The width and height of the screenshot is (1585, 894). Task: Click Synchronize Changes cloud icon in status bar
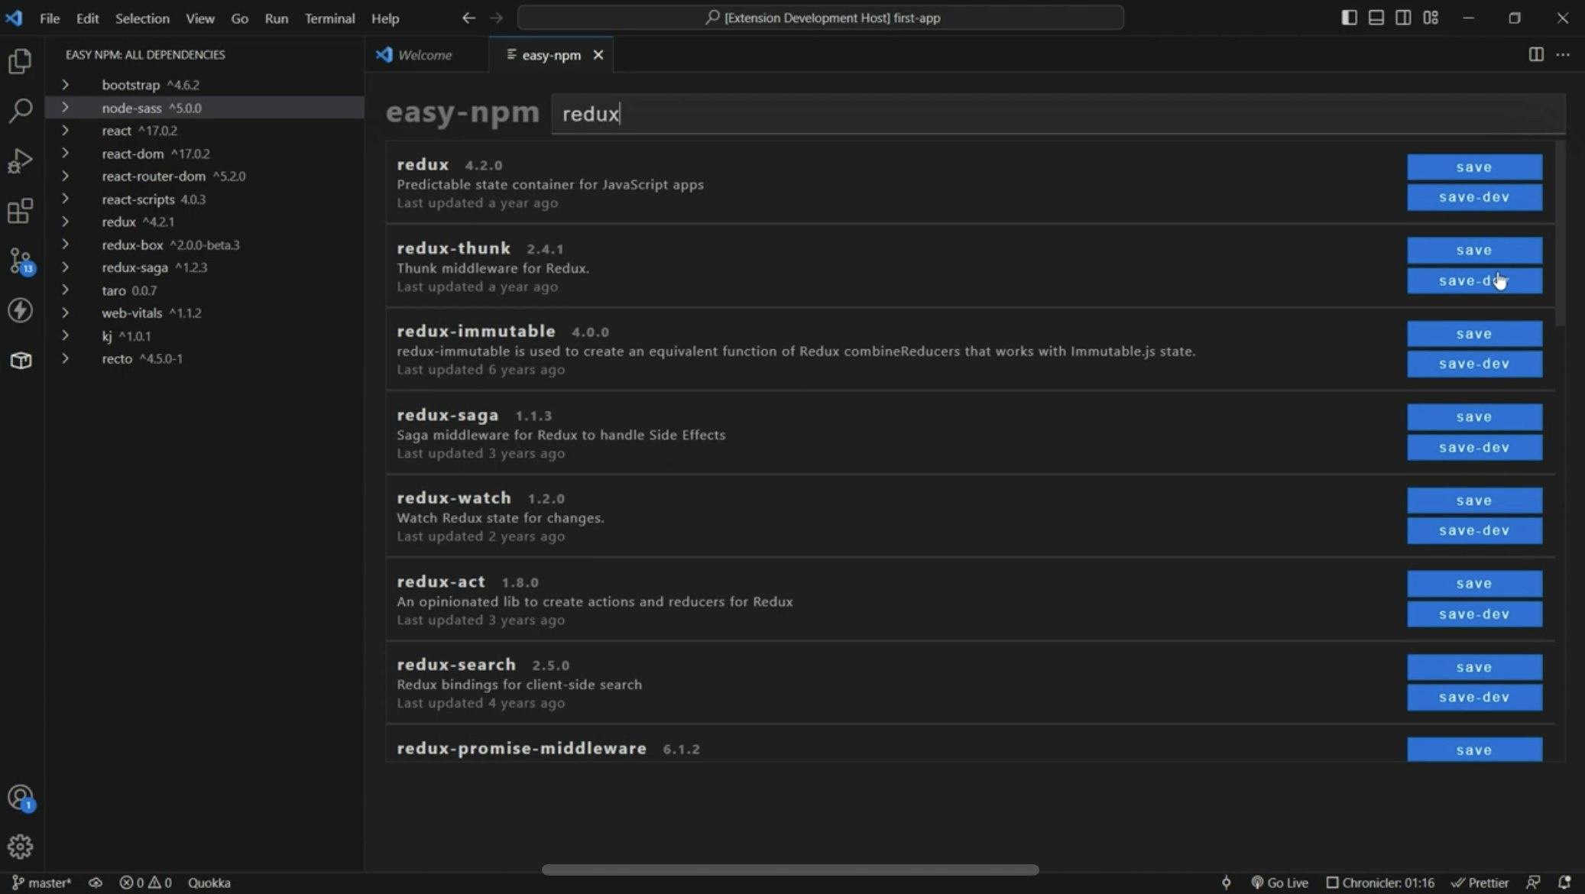click(96, 883)
